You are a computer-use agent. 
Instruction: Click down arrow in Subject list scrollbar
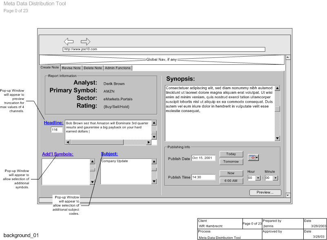[x=154, y=182]
